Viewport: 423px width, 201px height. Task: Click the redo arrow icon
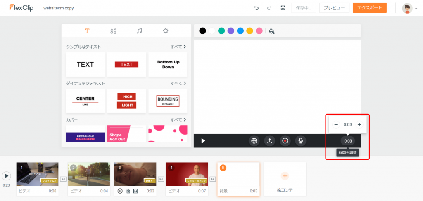[269, 8]
